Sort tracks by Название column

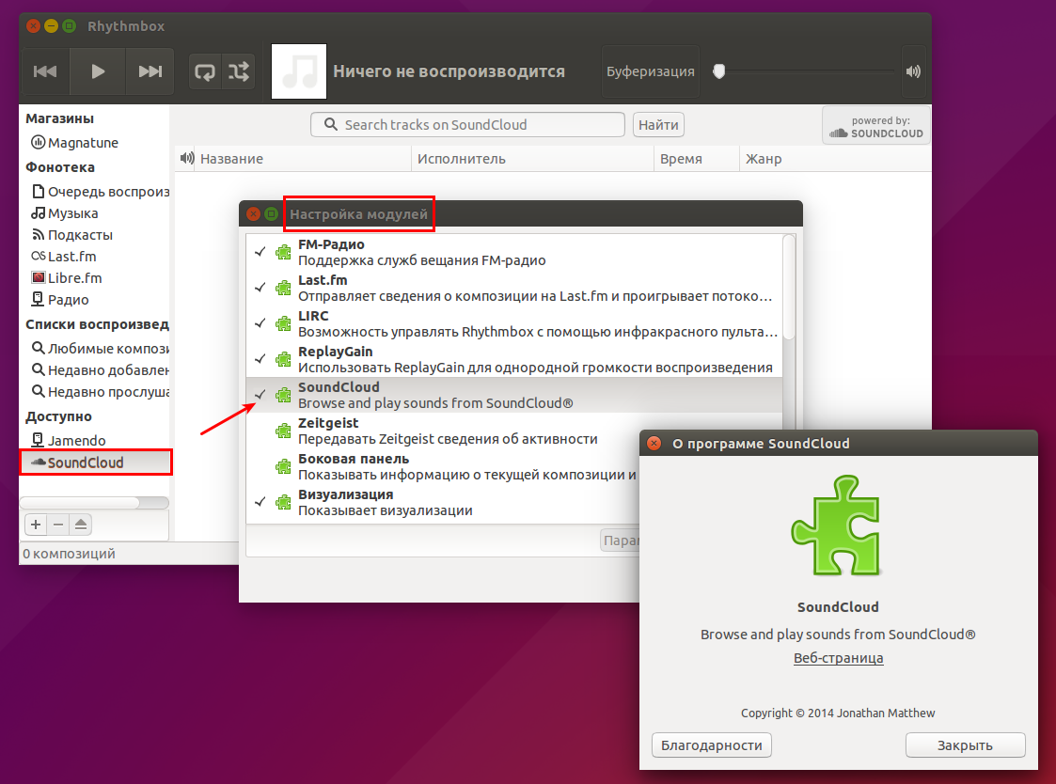tap(303, 159)
